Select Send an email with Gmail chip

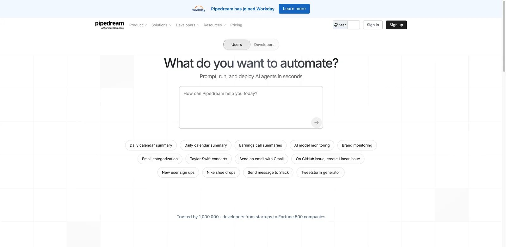pyautogui.click(x=262, y=159)
